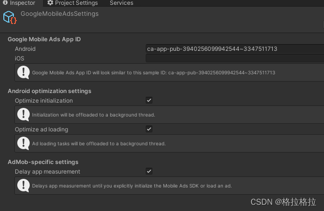Toggle the Delay app measurement checkbox
The image size is (324, 211).
coord(149,171)
